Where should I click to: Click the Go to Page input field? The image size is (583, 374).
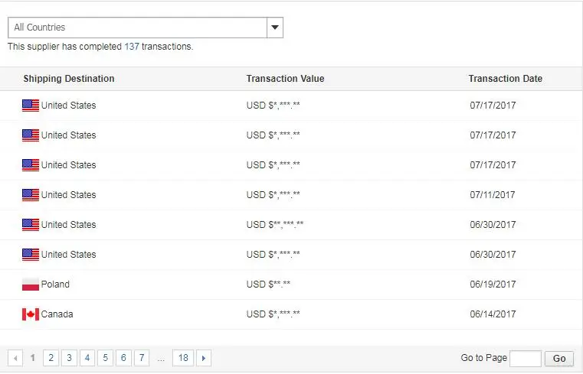[526, 358]
